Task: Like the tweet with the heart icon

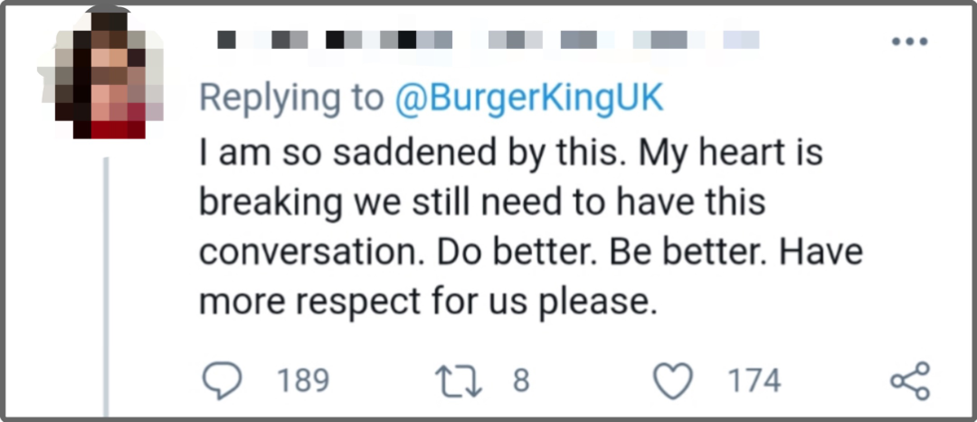Action: tap(672, 380)
